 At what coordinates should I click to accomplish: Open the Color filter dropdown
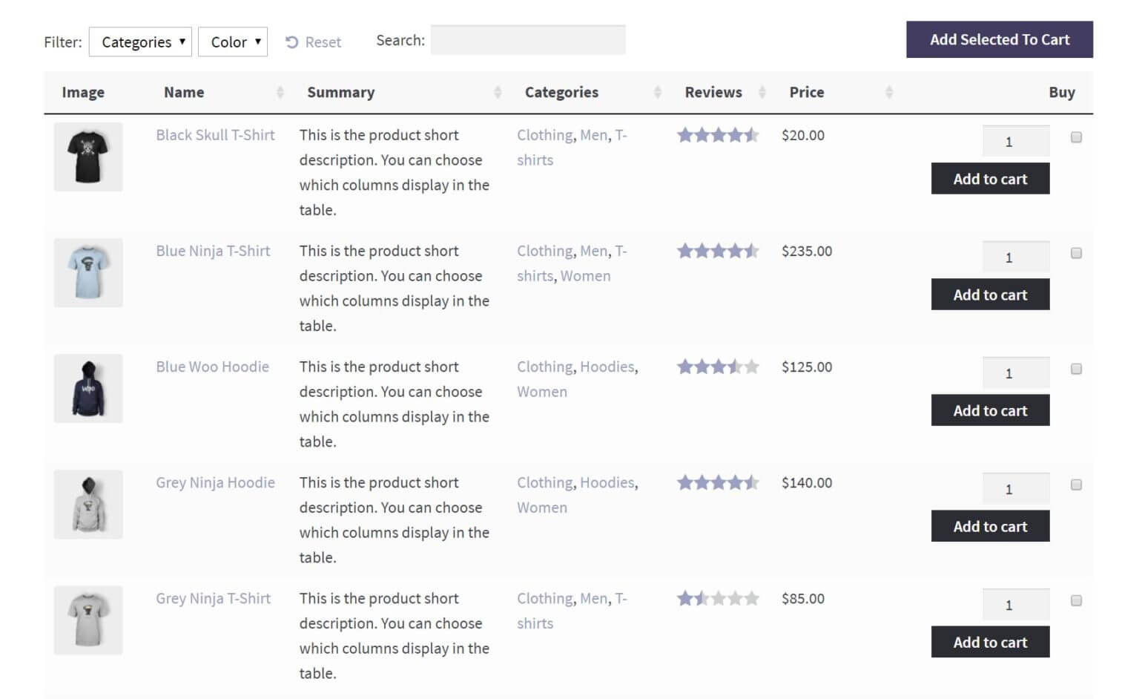click(233, 42)
